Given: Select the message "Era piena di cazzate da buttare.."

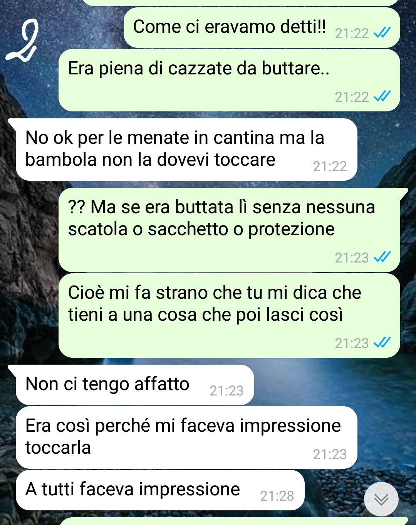Looking at the screenshot, I should (229, 80).
